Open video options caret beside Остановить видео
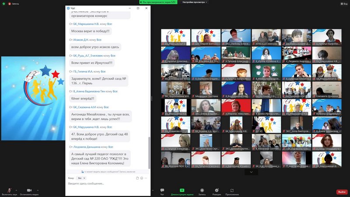The image size is (350, 197). [x=38, y=190]
